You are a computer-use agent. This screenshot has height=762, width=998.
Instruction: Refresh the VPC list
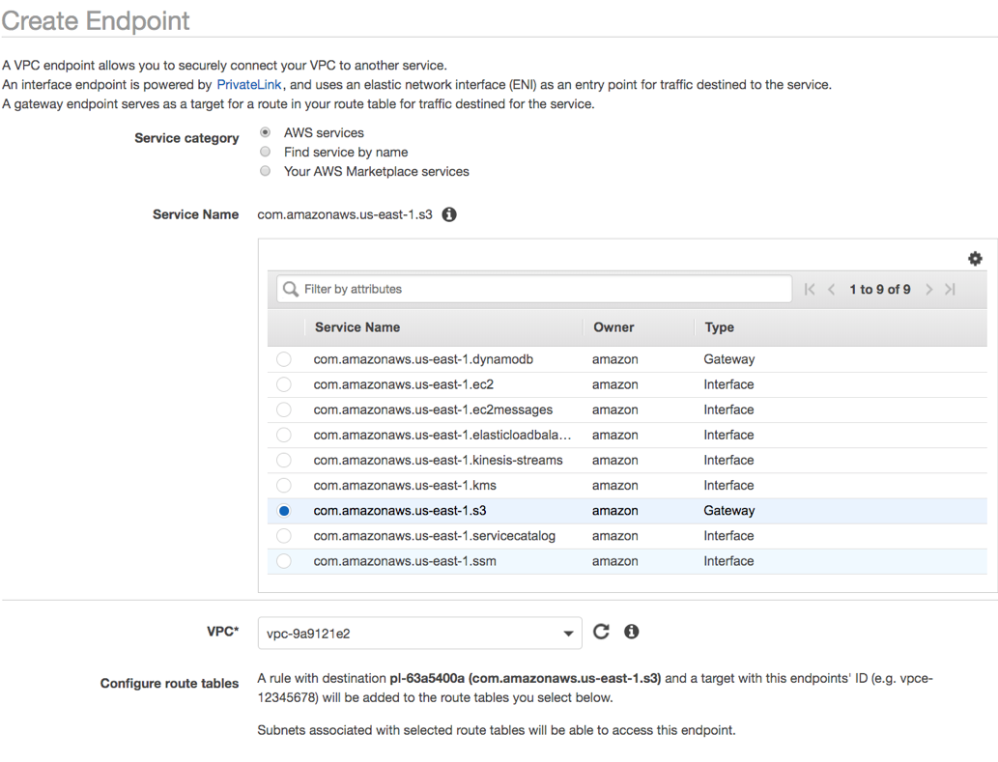602,632
